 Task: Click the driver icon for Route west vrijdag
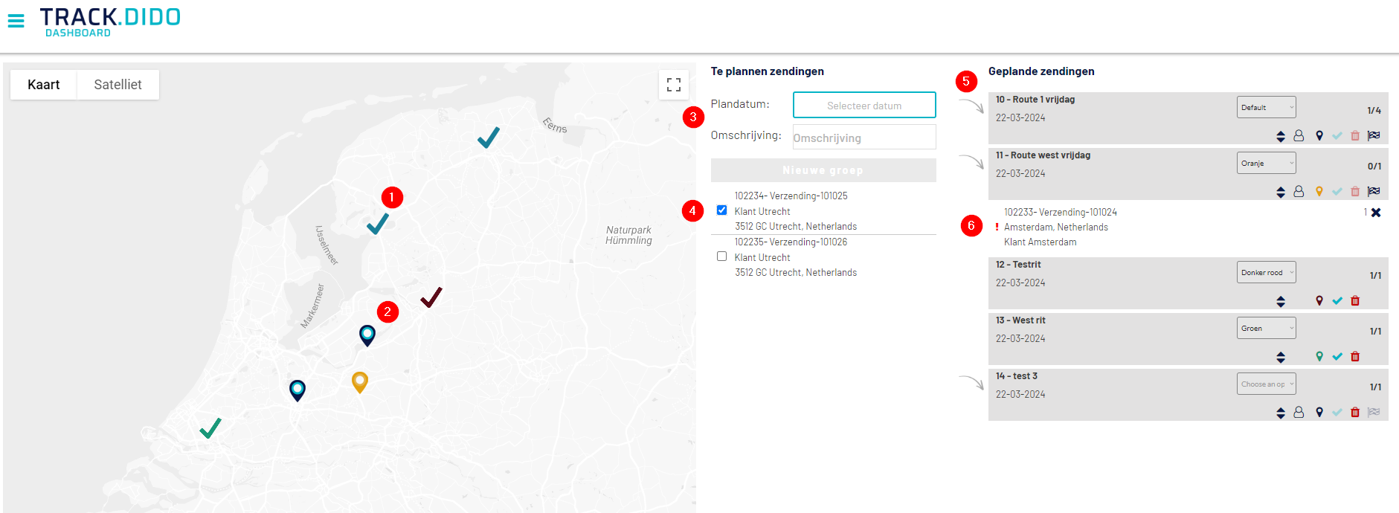1299,191
